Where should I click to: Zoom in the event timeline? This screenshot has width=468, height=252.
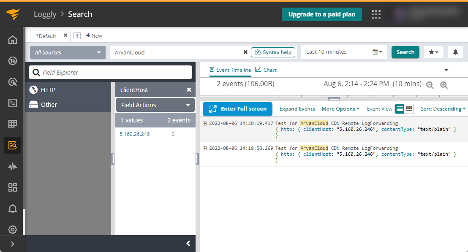point(444,85)
